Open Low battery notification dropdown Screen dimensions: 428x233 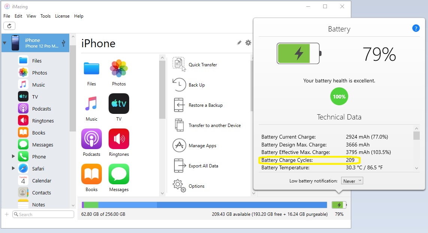point(352,181)
